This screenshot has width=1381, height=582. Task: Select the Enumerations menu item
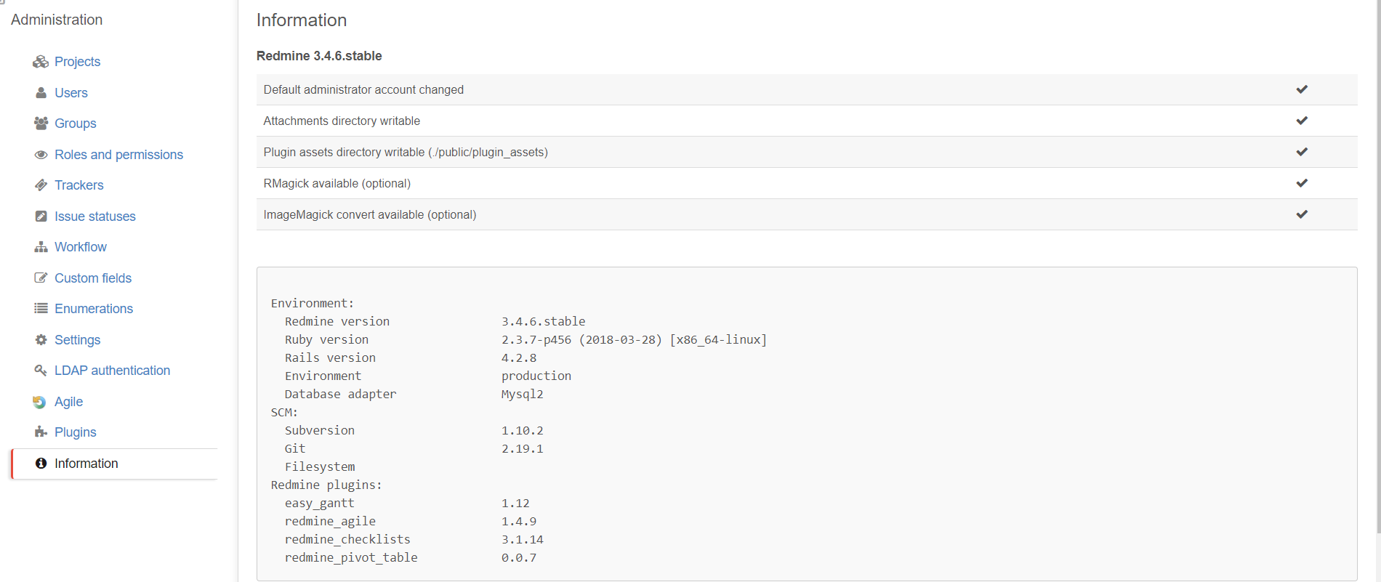point(94,309)
